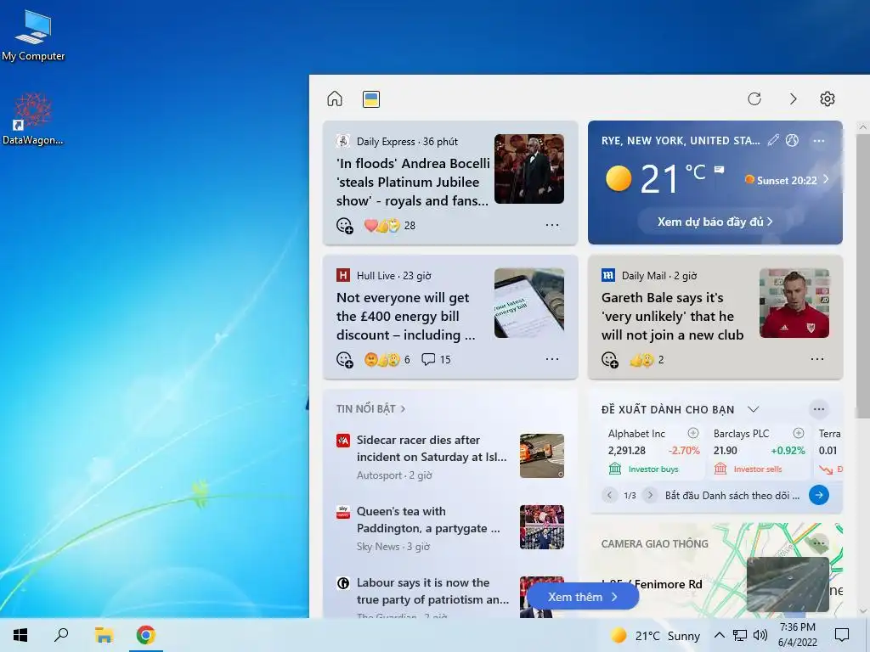The width and height of the screenshot is (870, 652).
Task: Click RYE, NEW YORK location title
Action: 681,140
